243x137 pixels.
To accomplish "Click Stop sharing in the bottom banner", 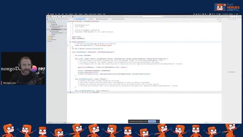I will pos(152,121).
